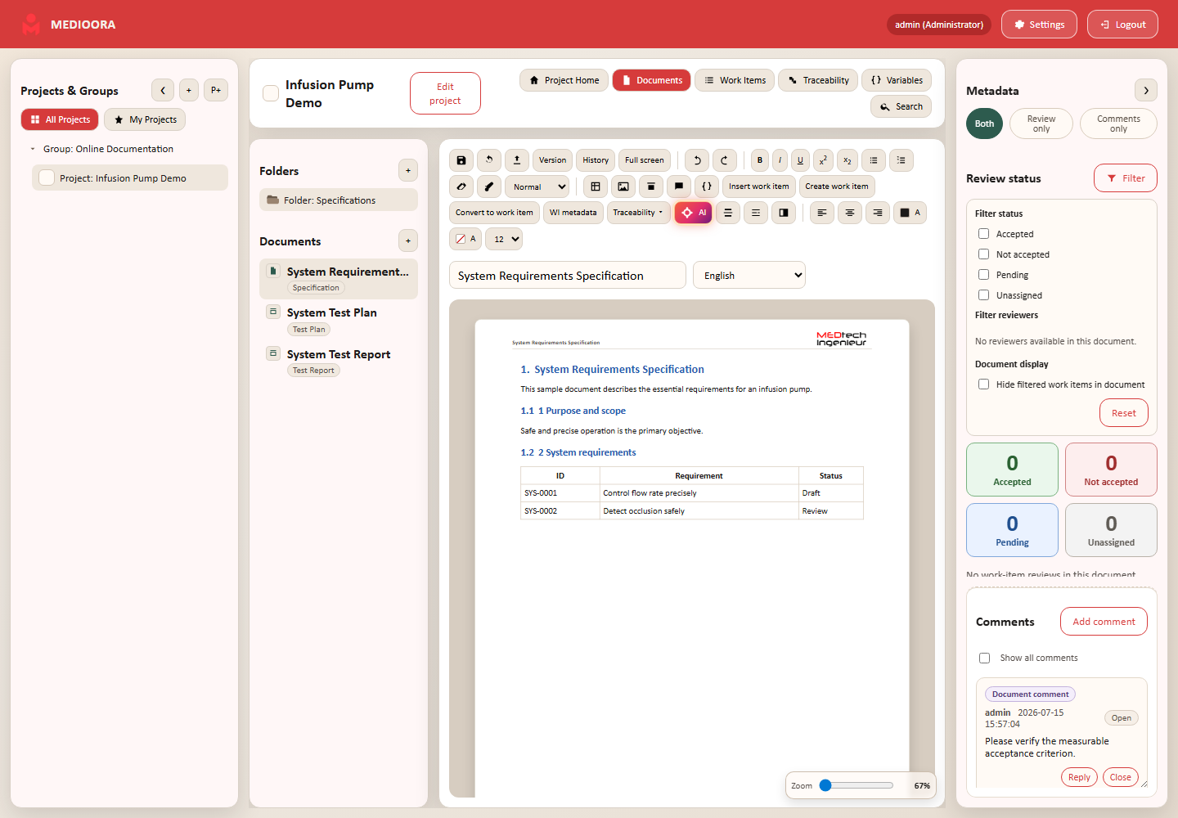
Task: Open the English language dropdown
Action: [749, 275]
